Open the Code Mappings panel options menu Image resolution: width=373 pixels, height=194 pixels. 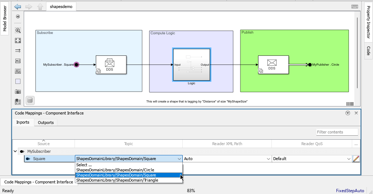pos(348,113)
